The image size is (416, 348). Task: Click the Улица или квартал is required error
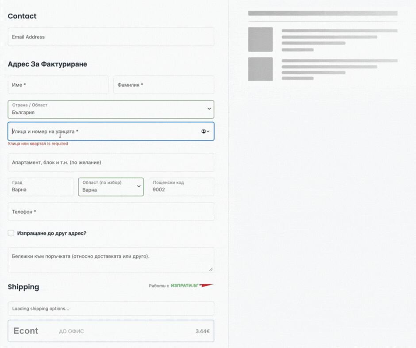(x=38, y=144)
